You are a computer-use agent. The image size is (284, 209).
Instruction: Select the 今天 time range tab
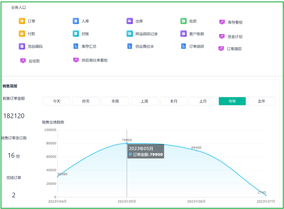[57, 101]
